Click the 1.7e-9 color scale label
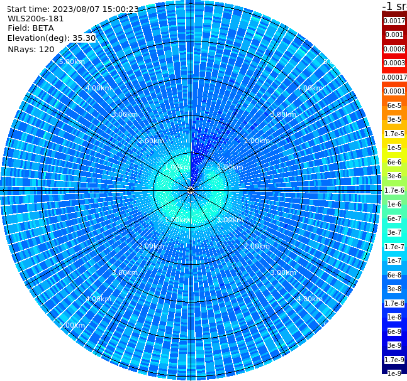407x381 pixels. pyautogui.click(x=394, y=360)
